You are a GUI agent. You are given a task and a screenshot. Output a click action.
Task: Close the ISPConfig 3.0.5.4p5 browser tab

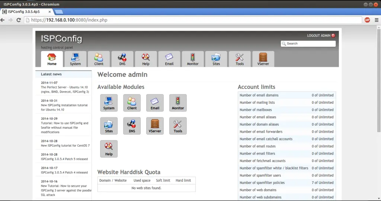49,12
